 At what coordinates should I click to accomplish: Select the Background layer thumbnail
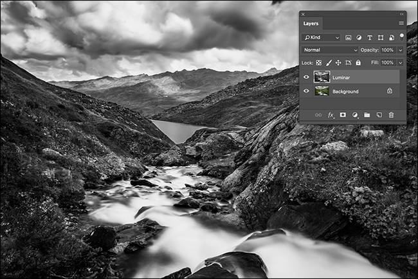click(322, 92)
